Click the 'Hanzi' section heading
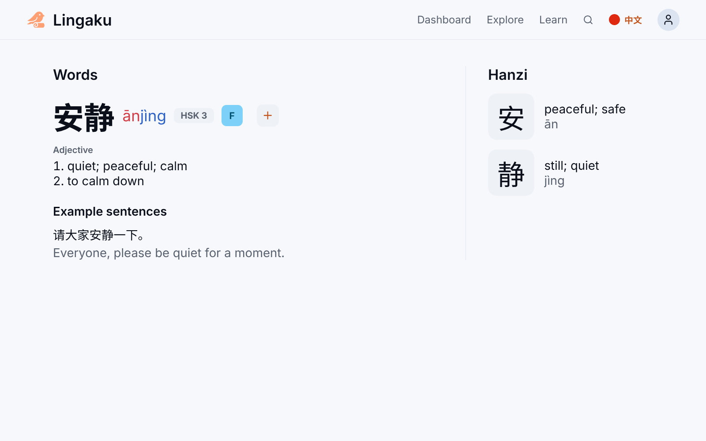 tap(507, 75)
